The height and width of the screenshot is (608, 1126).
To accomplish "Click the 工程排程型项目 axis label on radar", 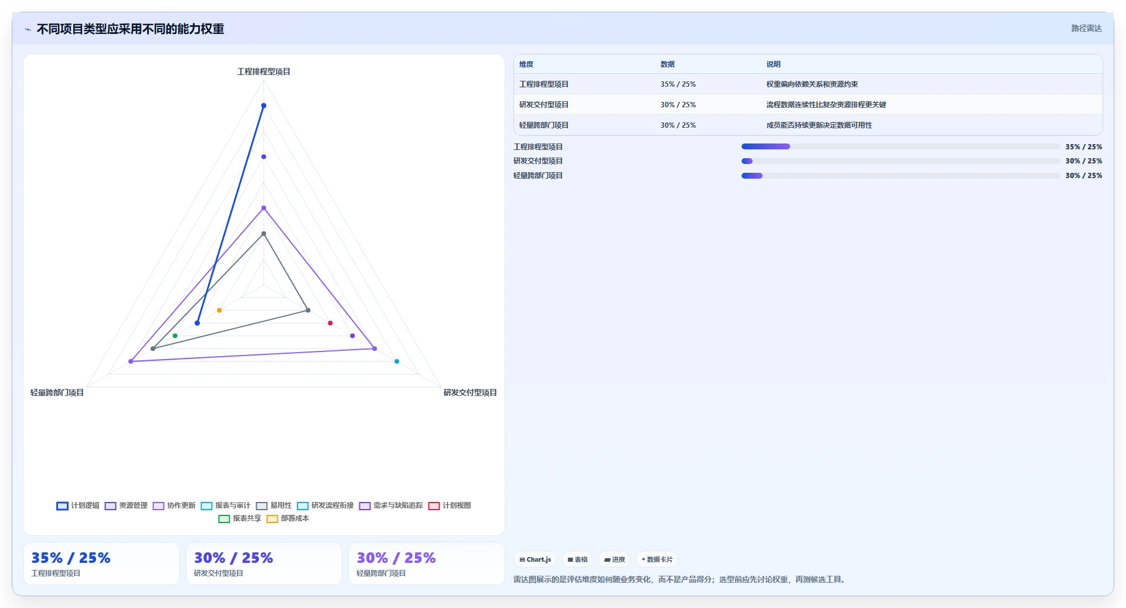I will [x=264, y=71].
